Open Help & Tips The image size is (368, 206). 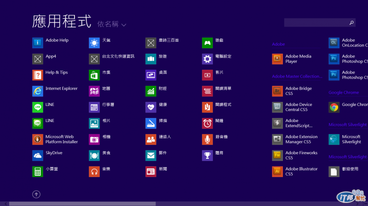coord(50,75)
